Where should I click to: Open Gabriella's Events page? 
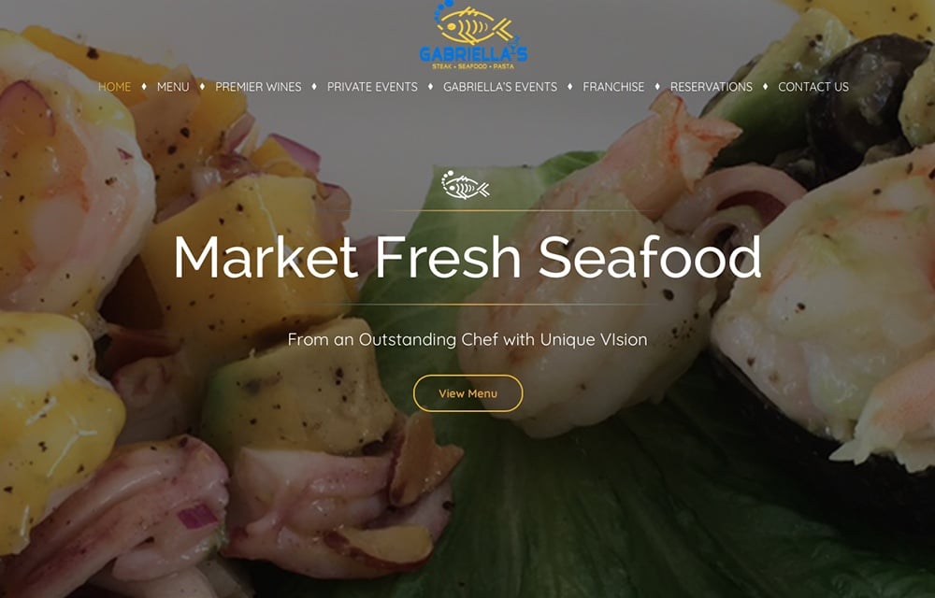pyautogui.click(x=499, y=87)
